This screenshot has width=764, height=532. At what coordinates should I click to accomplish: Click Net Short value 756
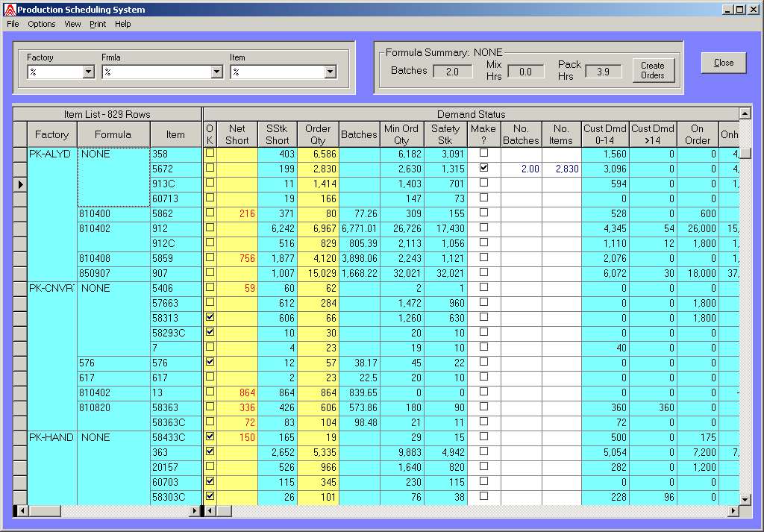[x=237, y=259]
